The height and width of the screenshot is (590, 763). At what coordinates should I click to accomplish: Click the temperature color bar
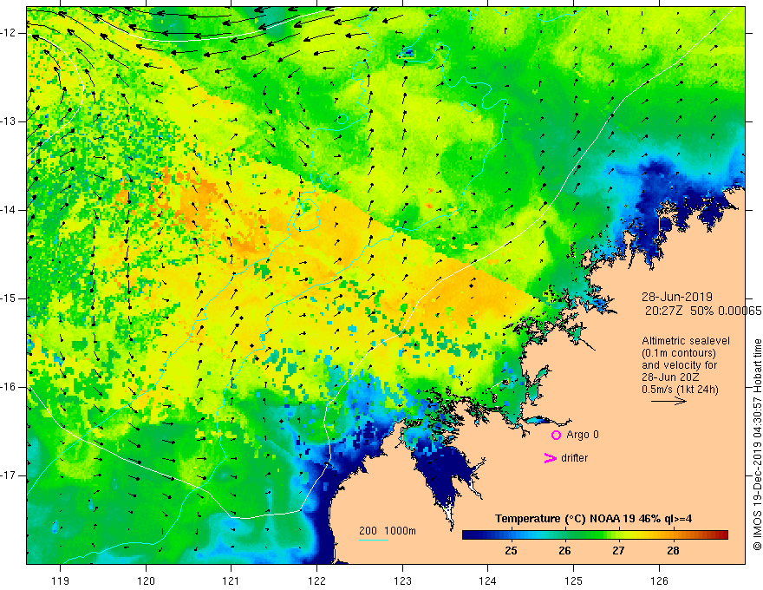click(595, 535)
